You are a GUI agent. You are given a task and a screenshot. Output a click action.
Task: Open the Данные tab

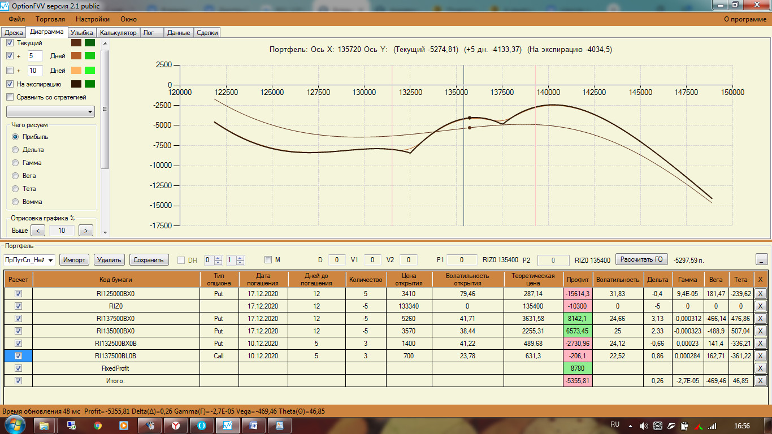[x=179, y=33]
